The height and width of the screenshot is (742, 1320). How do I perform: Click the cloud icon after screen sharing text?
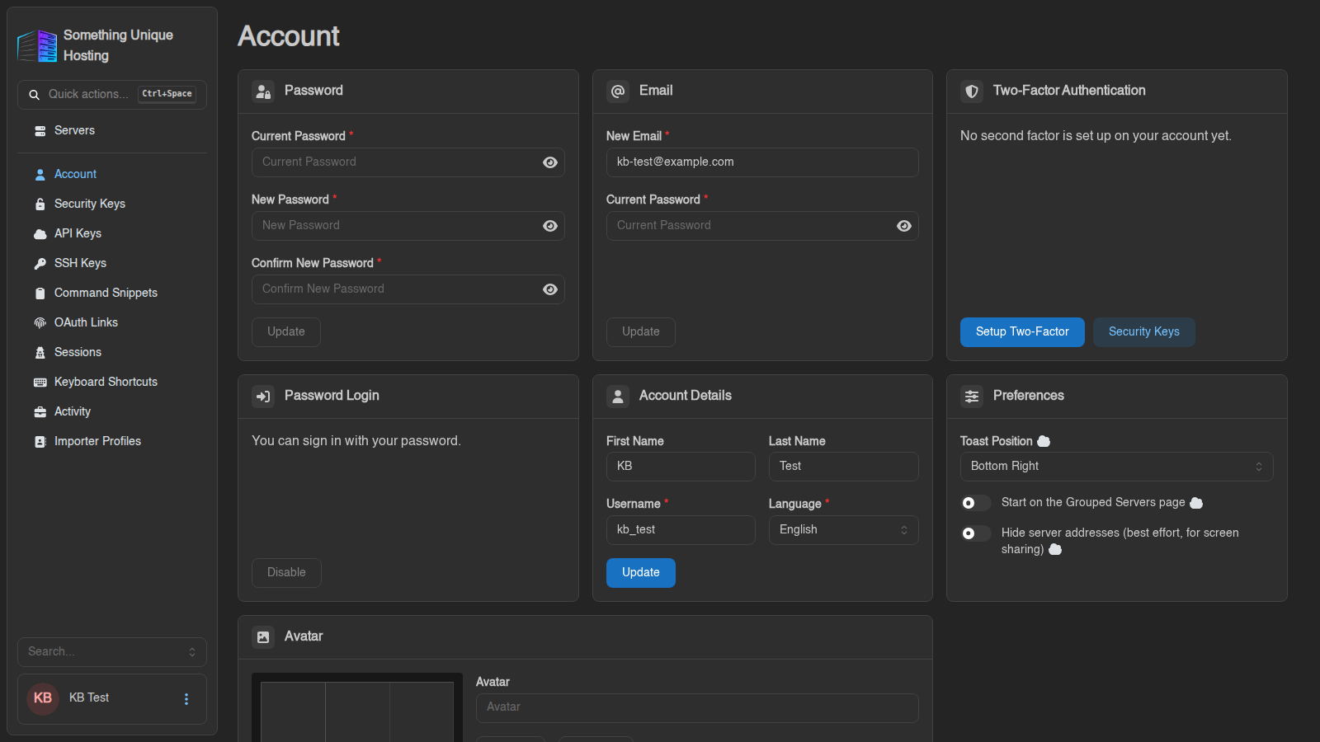pos(1055,549)
